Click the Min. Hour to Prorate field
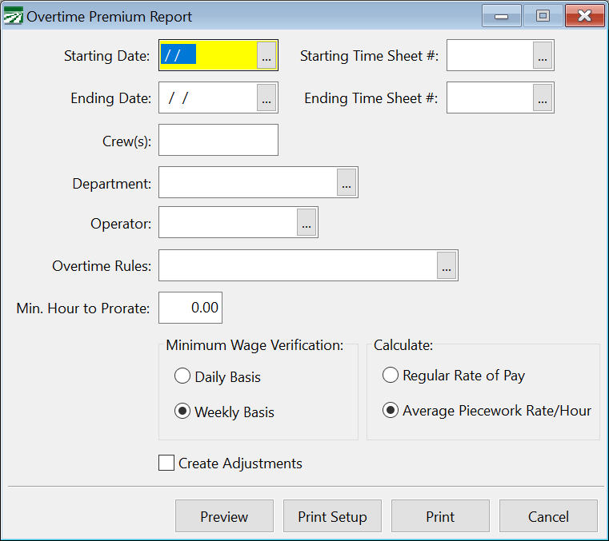Image resolution: width=609 pixels, height=541 pixels. pos(190,308)
